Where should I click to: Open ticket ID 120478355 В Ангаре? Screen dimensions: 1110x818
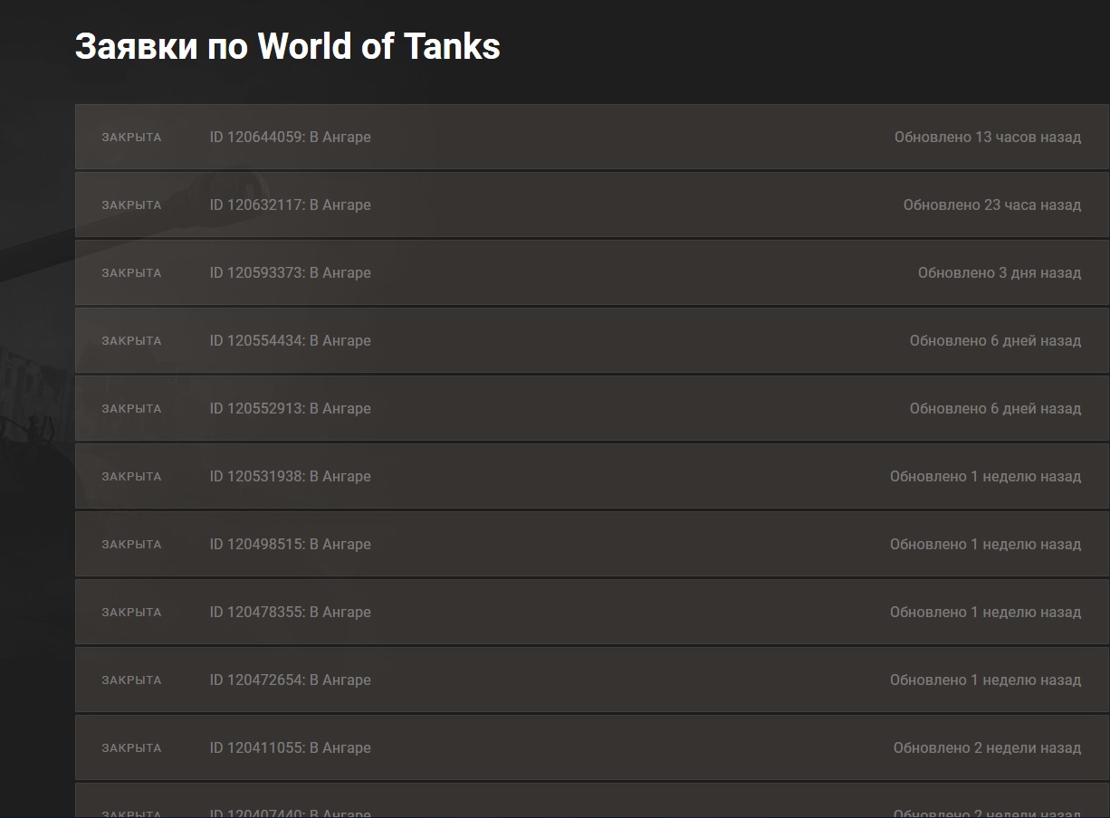point(290,613)
